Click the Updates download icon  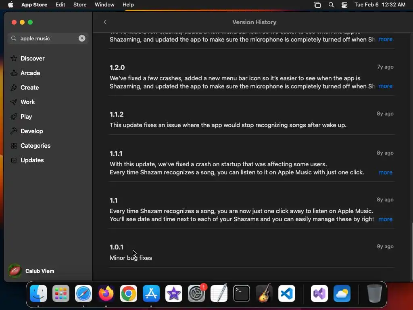14,160
